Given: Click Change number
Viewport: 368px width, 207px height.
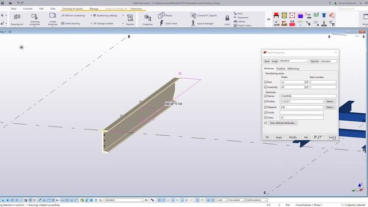Looking at the screenshot, I should point(103,24).
